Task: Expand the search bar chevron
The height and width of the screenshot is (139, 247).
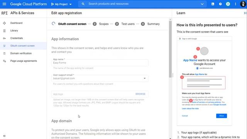Action: tap(202, 4)
